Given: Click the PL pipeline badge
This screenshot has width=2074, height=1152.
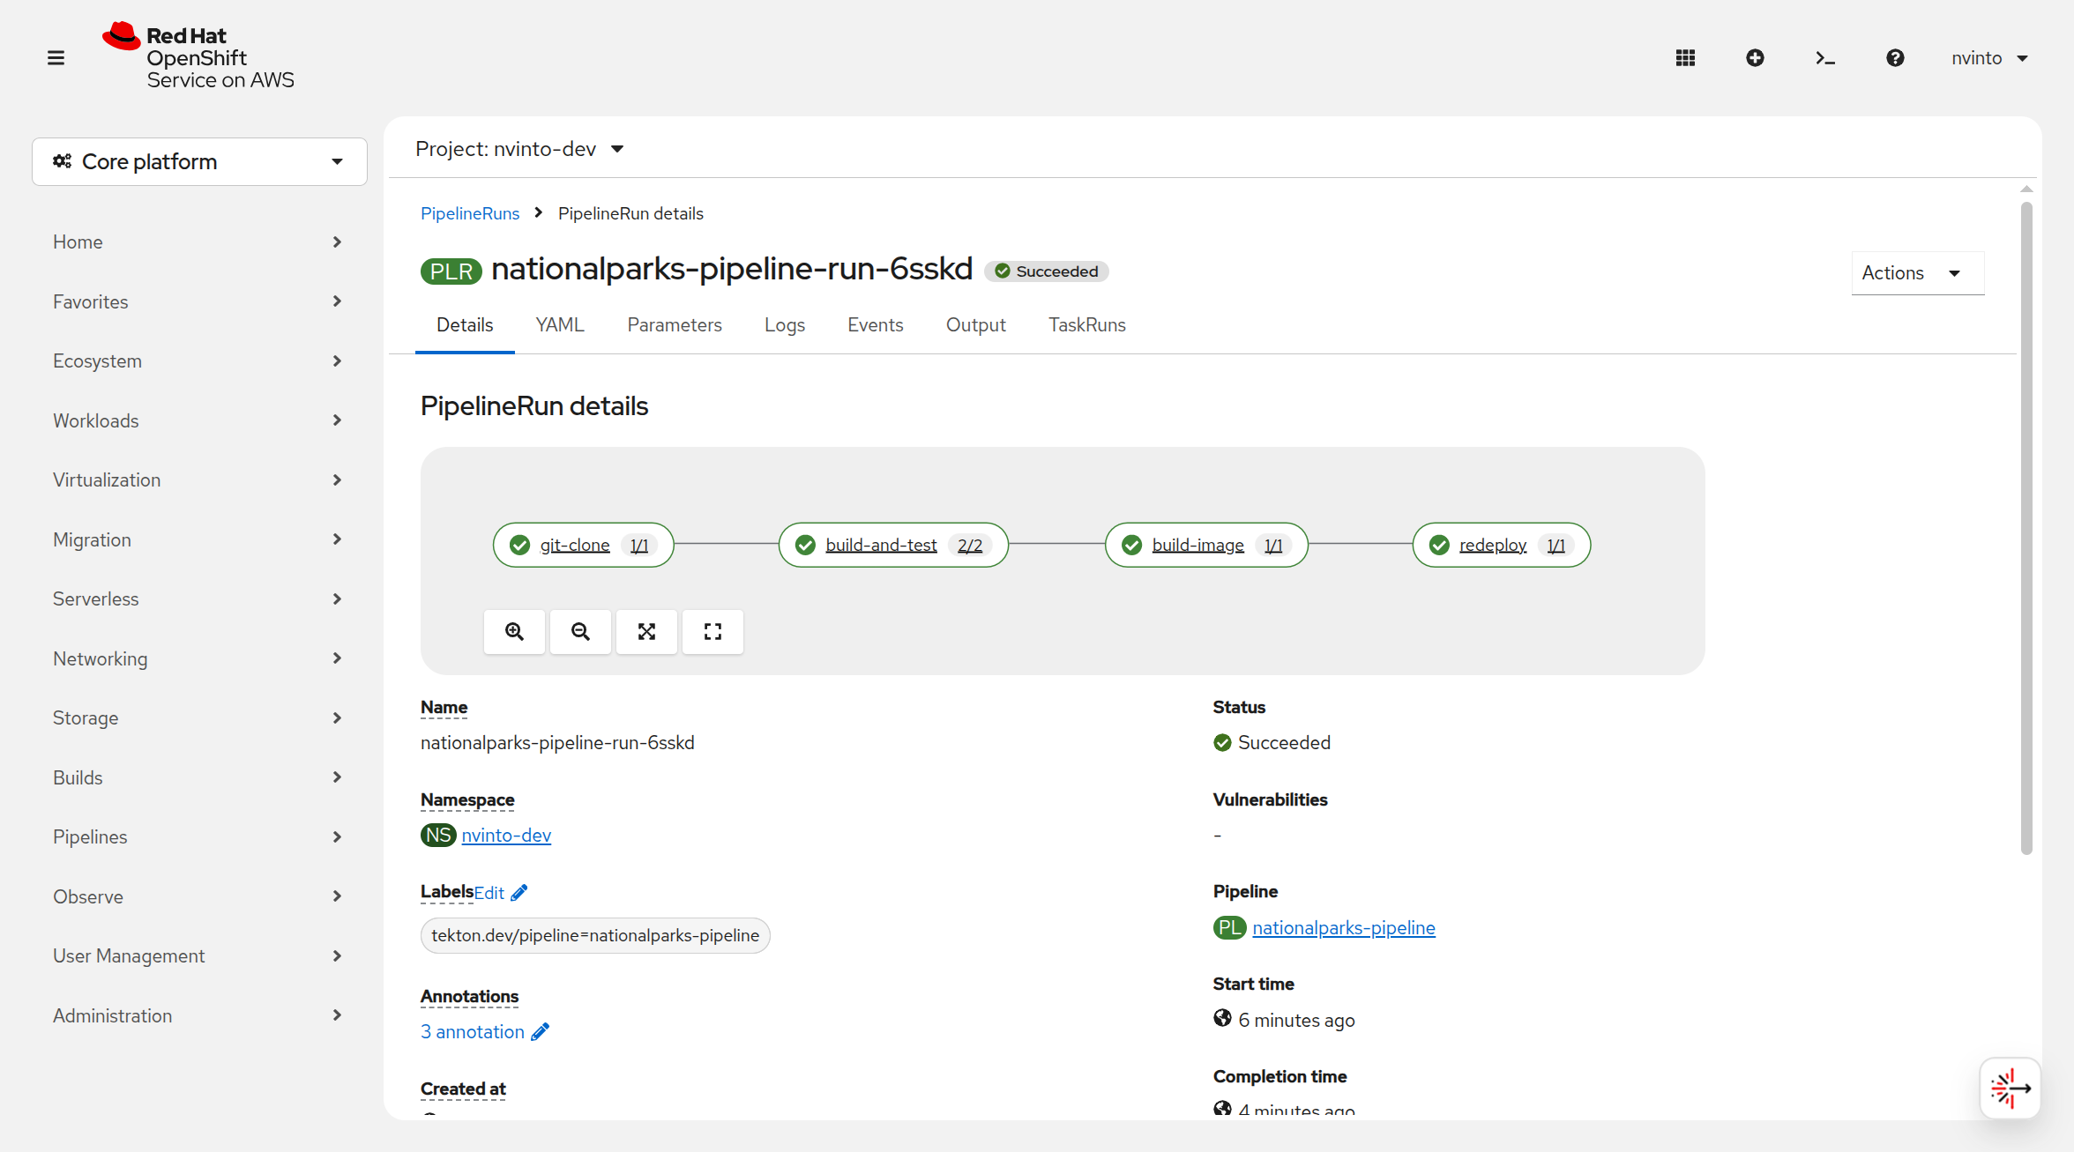Looking at the screenshot, I should 1229,927.
